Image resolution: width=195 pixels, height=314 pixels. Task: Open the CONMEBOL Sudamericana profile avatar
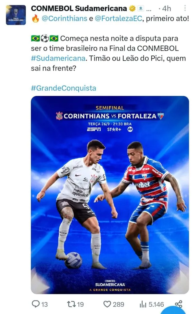pos(16,15)
